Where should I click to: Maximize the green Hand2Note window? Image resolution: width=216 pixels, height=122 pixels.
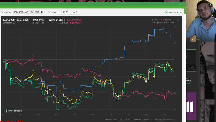[x=180, y=4]
